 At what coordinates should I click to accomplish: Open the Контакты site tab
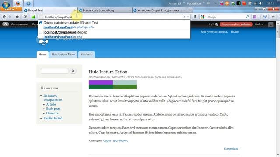[x=87, y=54]
